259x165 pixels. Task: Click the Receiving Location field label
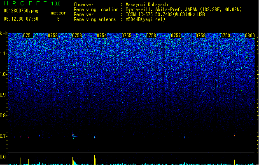point(96,9)
